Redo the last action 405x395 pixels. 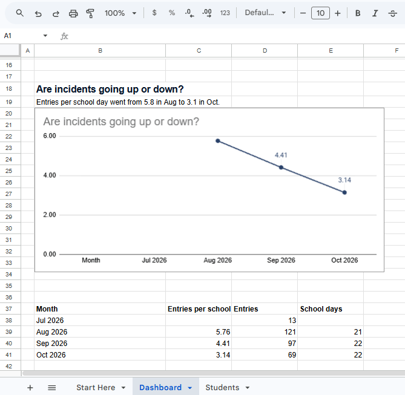[x=56, y=13]
